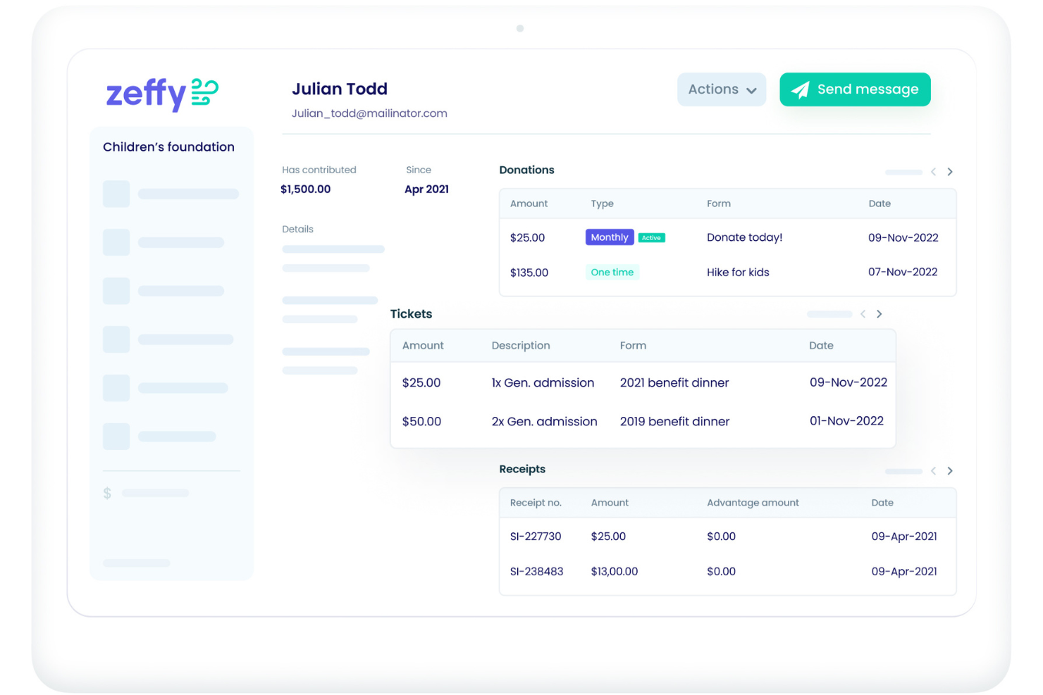The width and height of the screenshot is (1043, 695).
Task: Click the Monthly donation type badge
Action: click(609, 237)
